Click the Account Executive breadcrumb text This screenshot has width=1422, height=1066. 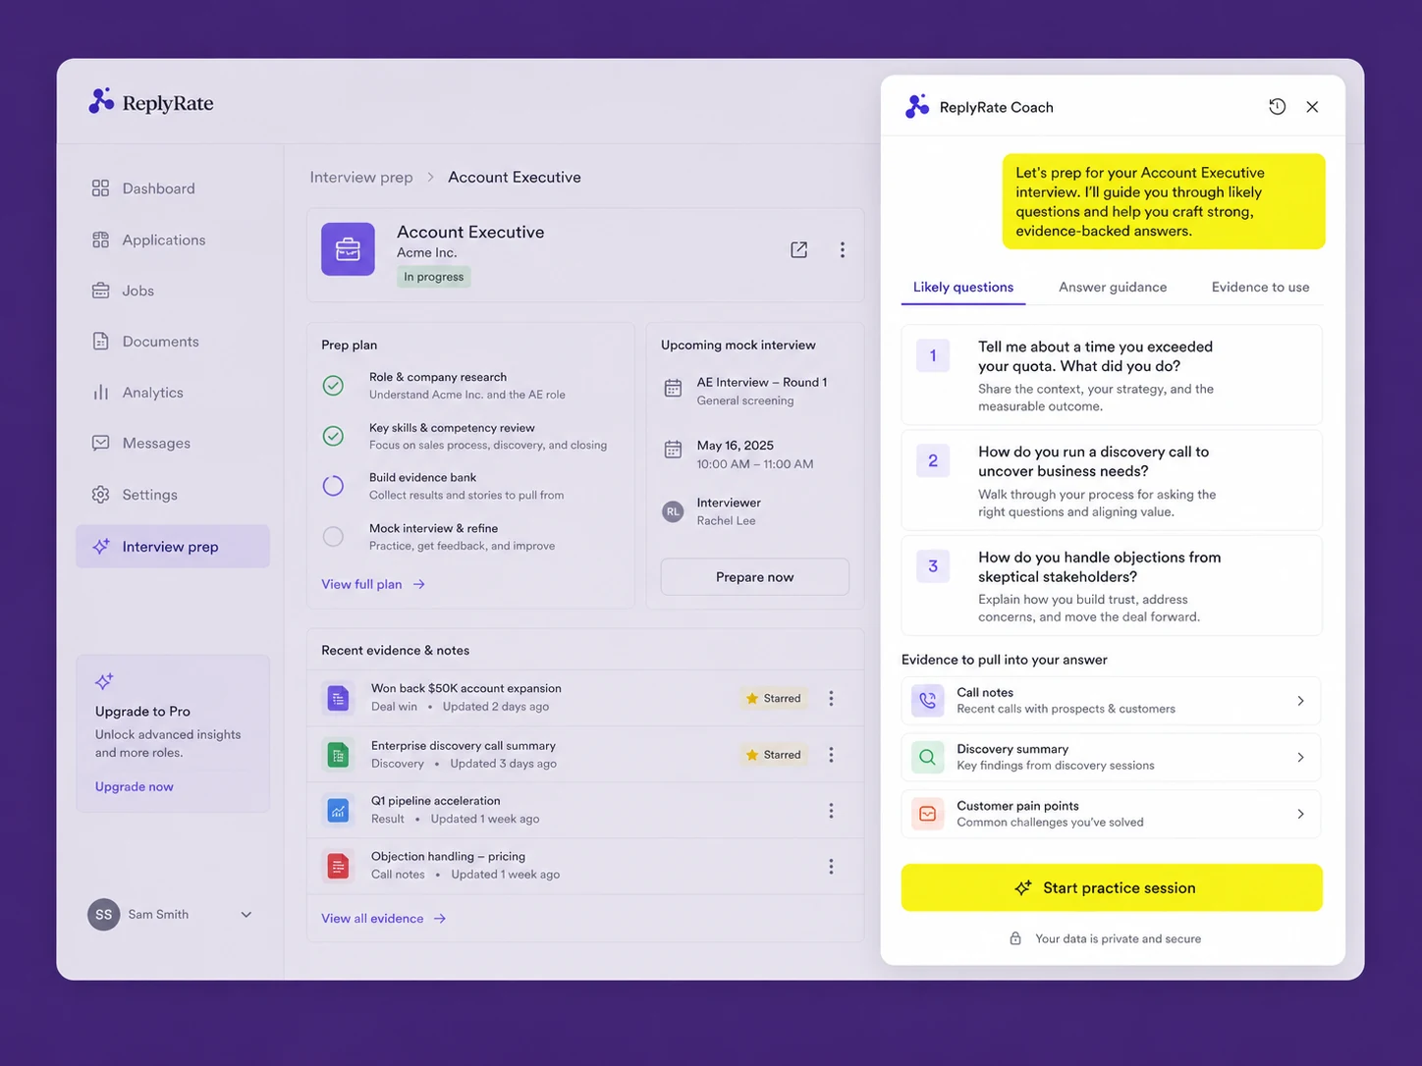click(515, 178)
